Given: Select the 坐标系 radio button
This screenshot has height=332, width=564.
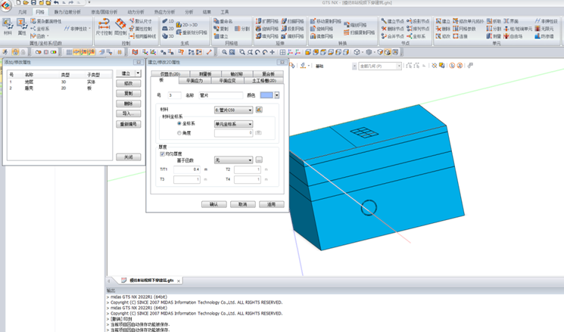Looking at the screenshot, I should (179, 123).
